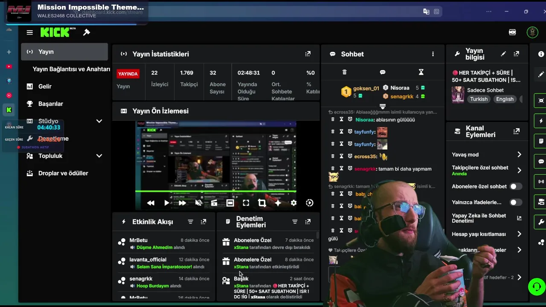Screen dimensions: 546x307
Task: Open Takipçilere özel sohbet options chevron
Action: 519,170
